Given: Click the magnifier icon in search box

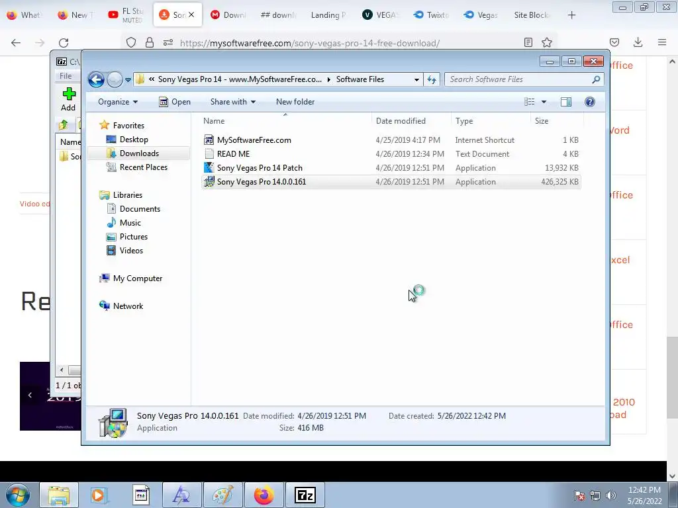Looking at the screenshot, I should coord(596,79).
